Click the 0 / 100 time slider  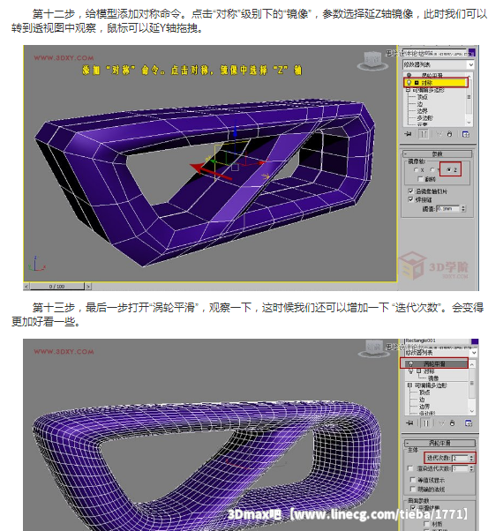click(x=56, y=287)
